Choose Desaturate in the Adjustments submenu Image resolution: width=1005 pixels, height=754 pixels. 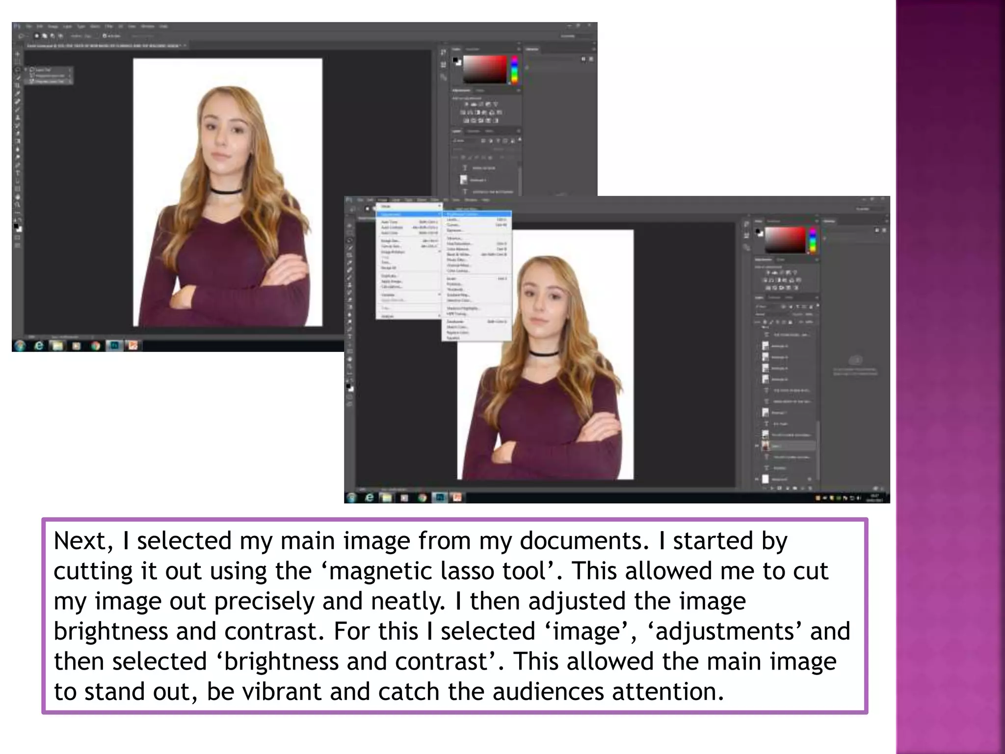click(x=476, y=322)
